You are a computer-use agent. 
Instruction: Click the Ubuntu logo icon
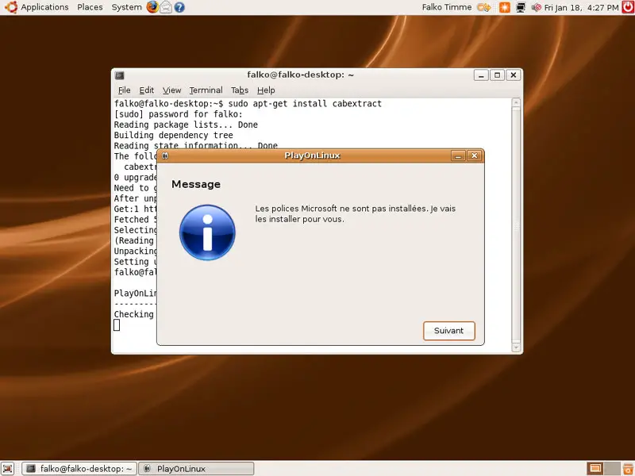11,7
